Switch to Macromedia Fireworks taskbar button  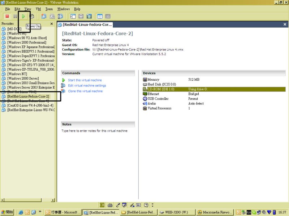click(x=215, y=212)
